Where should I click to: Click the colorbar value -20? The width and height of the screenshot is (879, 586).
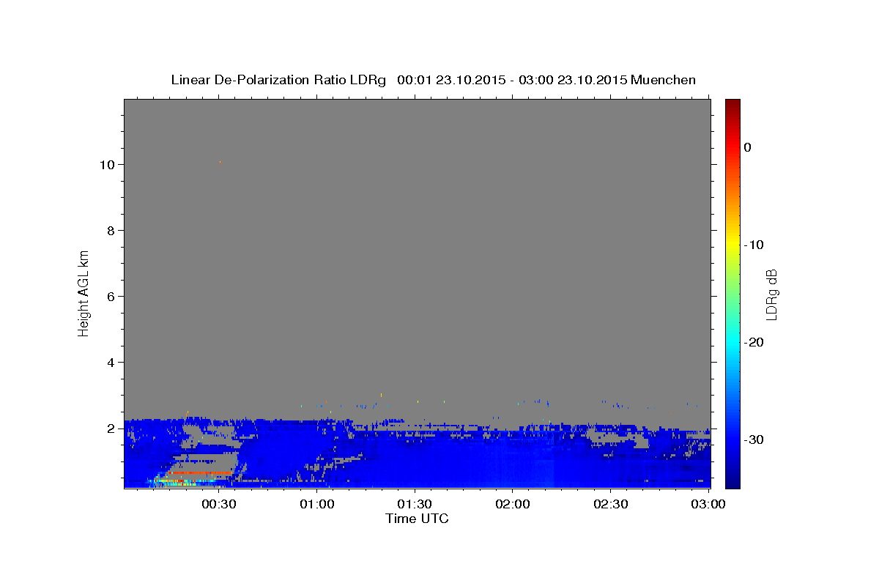coord(754,342)
